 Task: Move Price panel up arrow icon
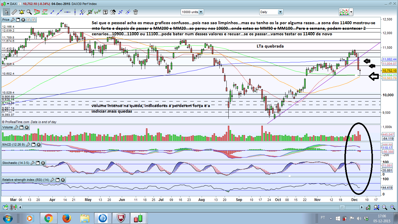pyautogui.click(x=34, y=20)
